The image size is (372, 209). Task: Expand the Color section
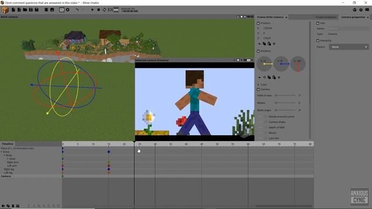(x=258, y=85)
